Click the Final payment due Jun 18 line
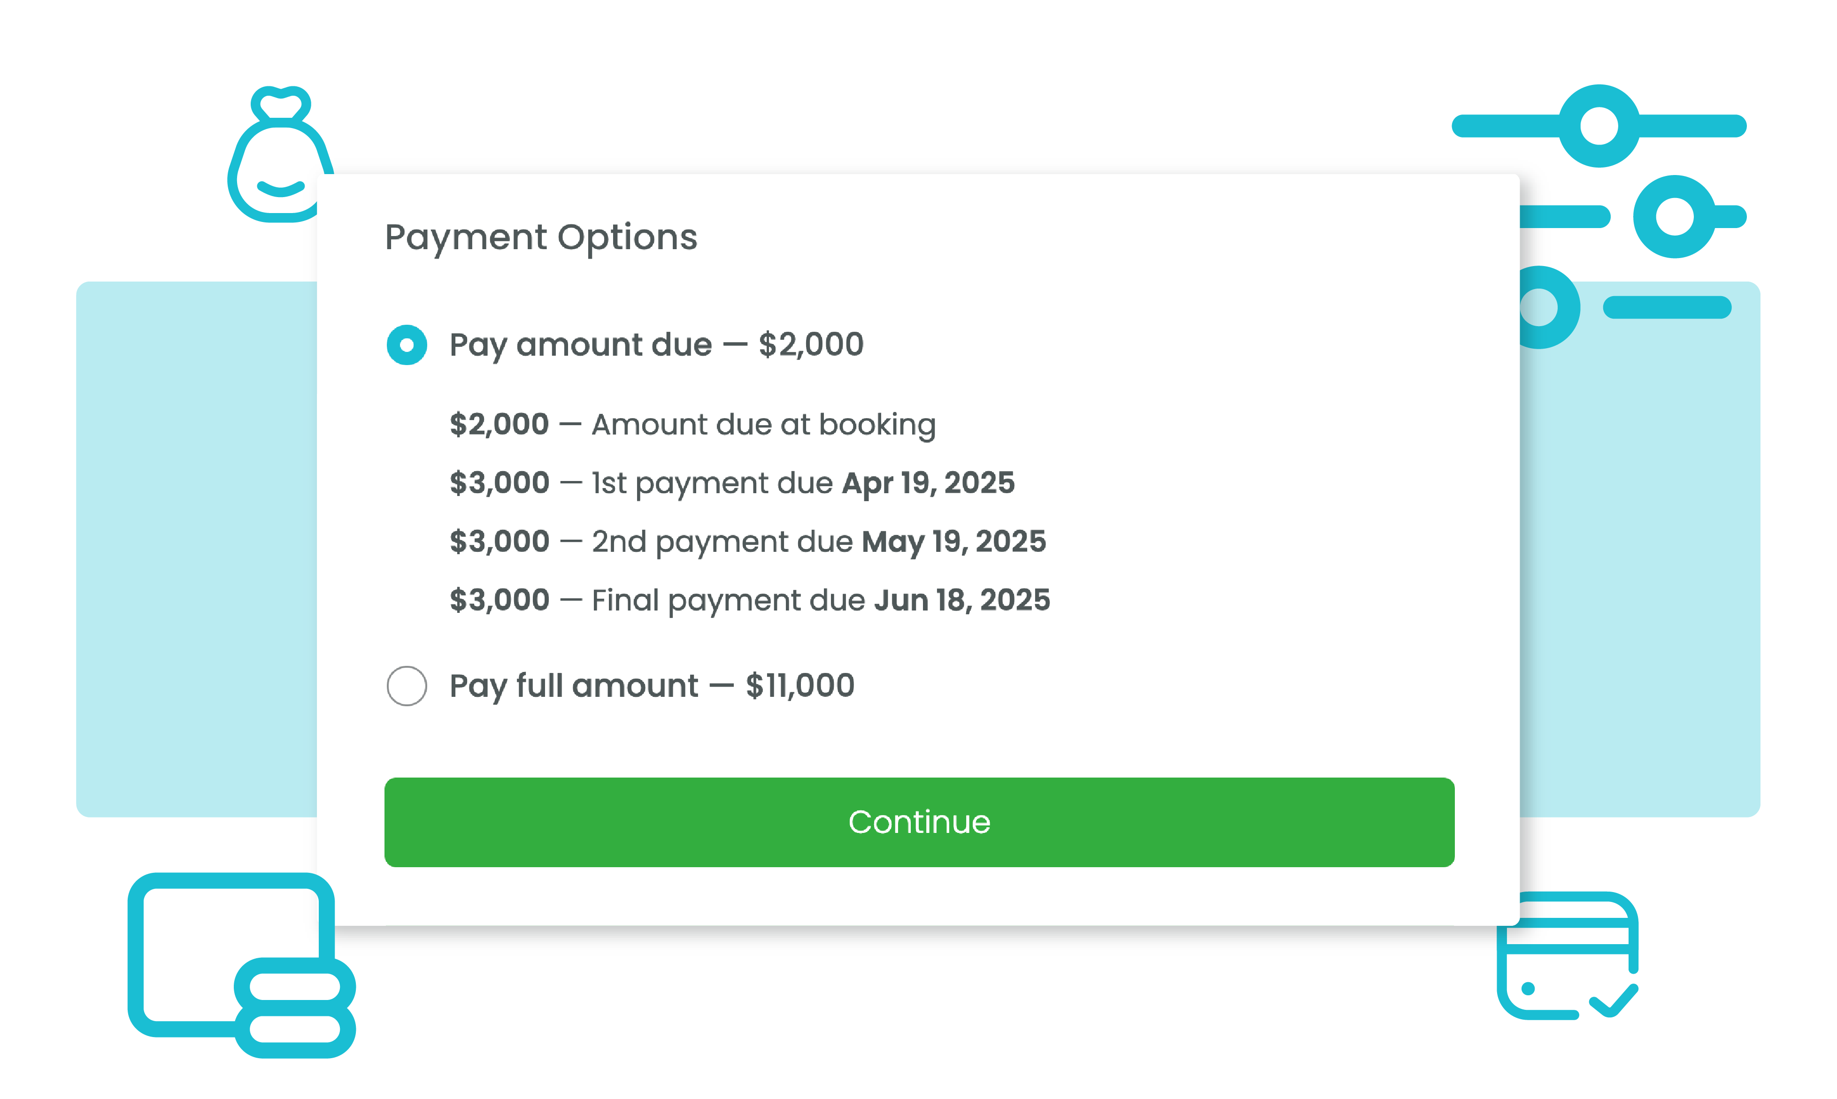Image resolution: width=1837 pixels, height=1099 pixels. (750, 600)
